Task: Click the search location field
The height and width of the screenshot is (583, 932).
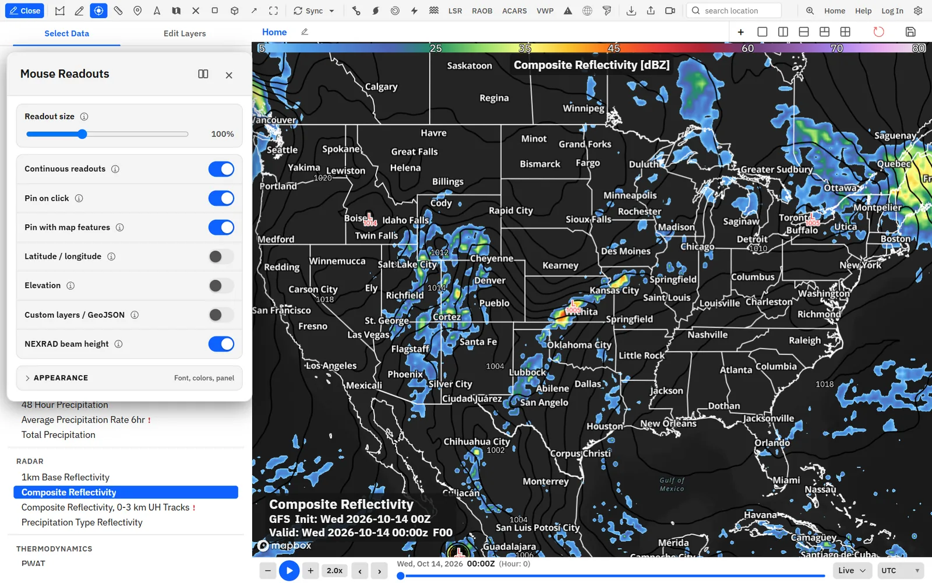Action: tap(734, 10)
